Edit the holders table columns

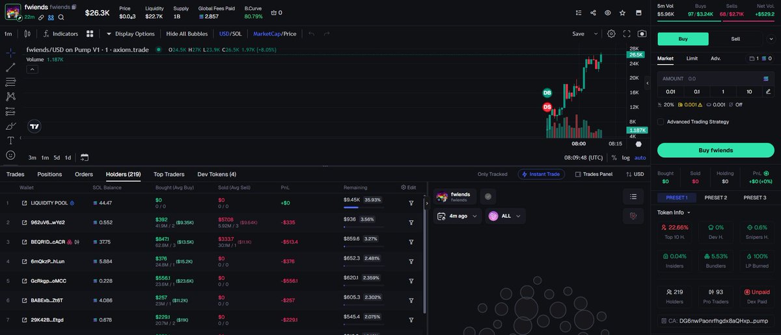(x=408, y=188)
